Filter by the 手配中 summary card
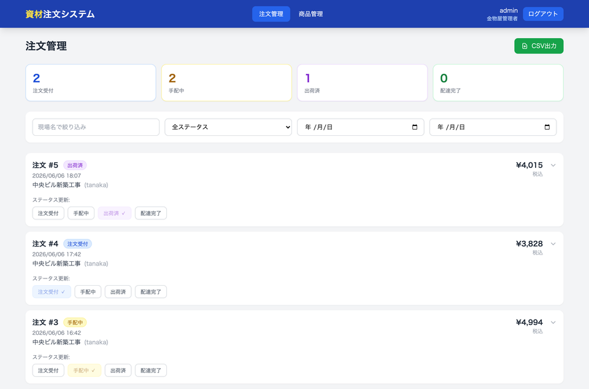Screen dimensions: 589x389 (x=226, y=83)
